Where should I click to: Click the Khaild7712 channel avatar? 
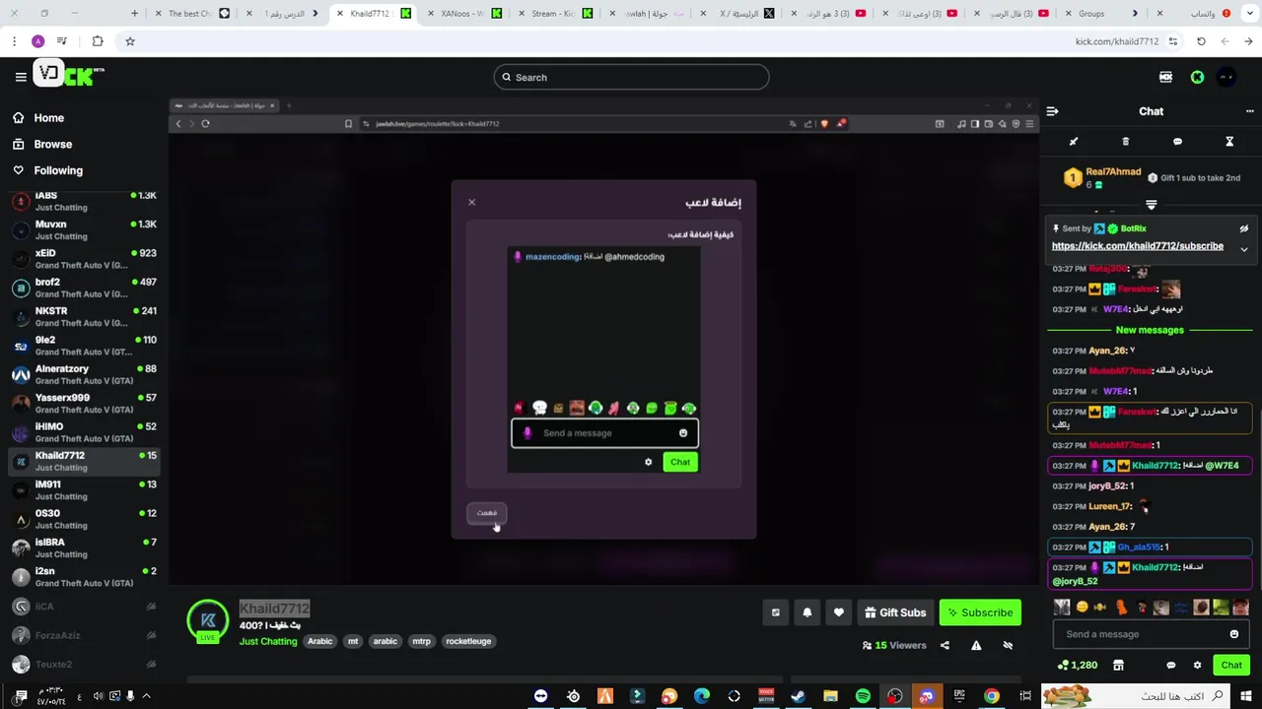208,620
